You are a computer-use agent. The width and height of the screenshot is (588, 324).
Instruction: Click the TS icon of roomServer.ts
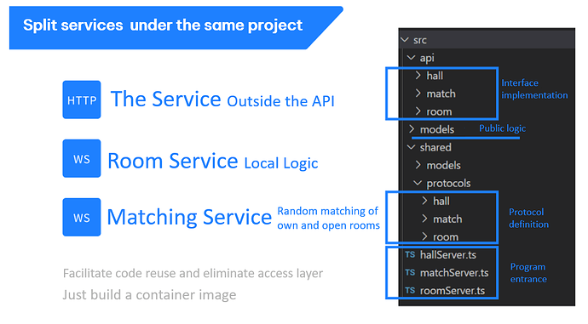click(x=410, y=290)
